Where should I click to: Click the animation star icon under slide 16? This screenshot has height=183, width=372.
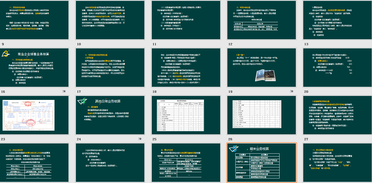pyautogui.click(x=64, y=91)
